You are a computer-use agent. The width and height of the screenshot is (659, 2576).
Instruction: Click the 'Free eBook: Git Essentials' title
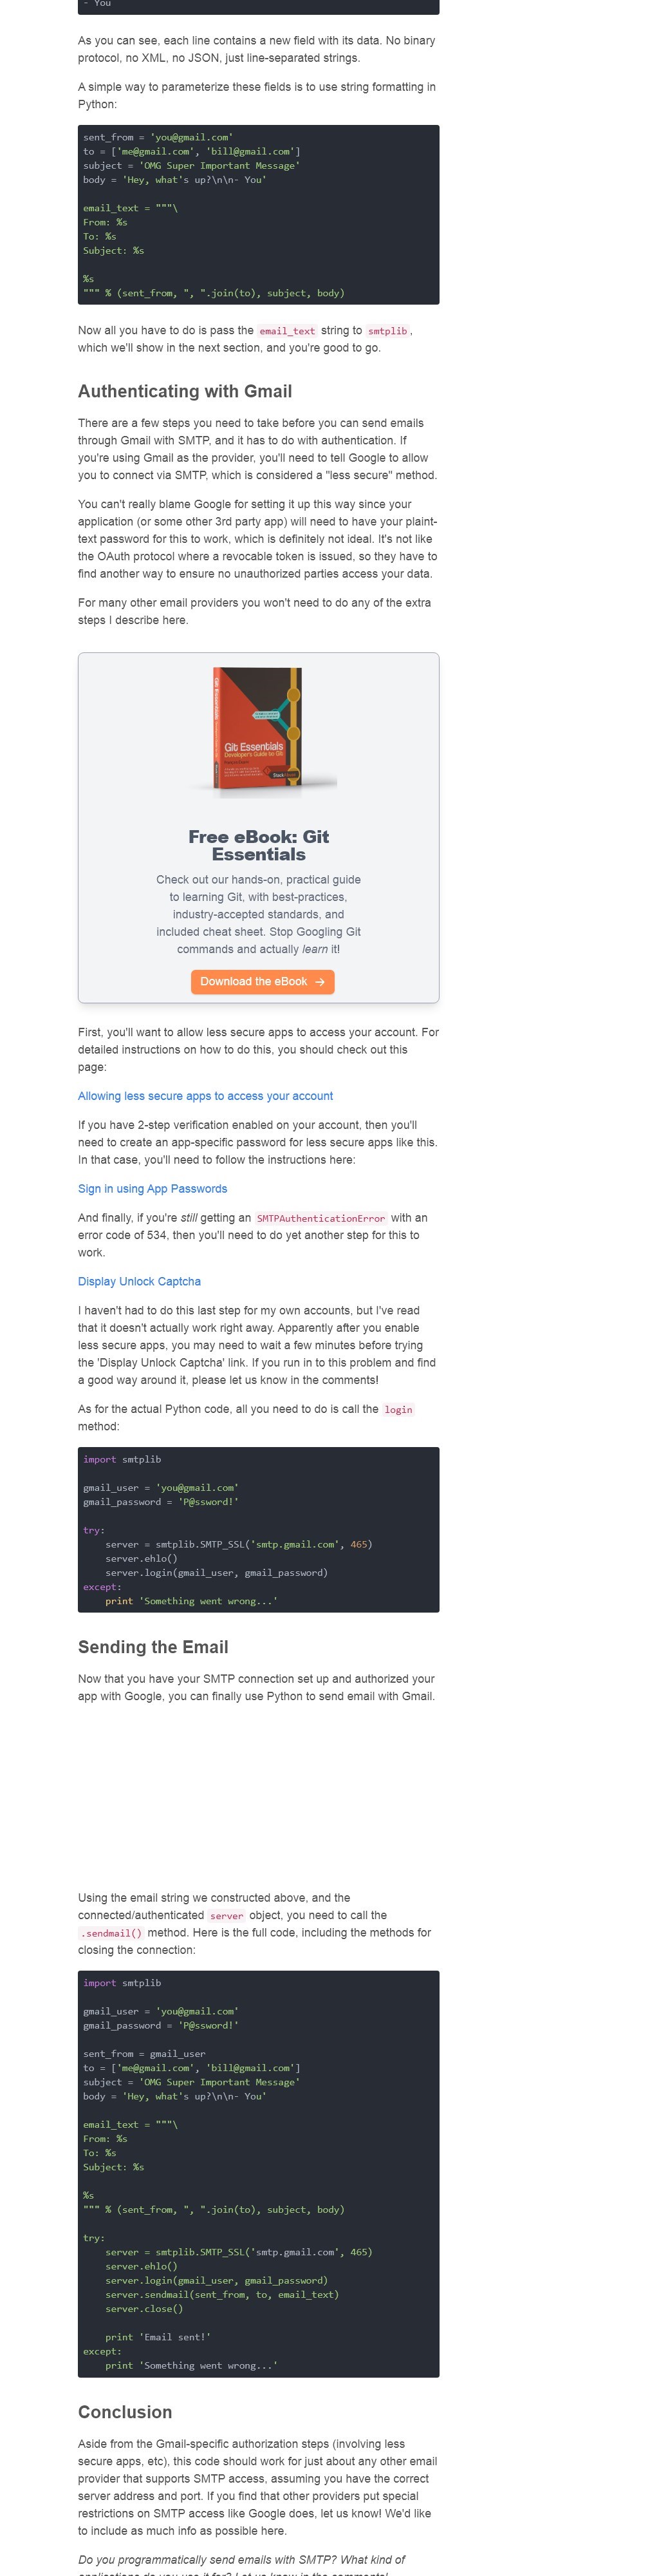(x=258, y=845)
